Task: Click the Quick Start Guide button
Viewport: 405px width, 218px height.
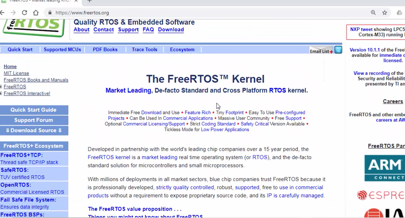Action: point(34,110)
